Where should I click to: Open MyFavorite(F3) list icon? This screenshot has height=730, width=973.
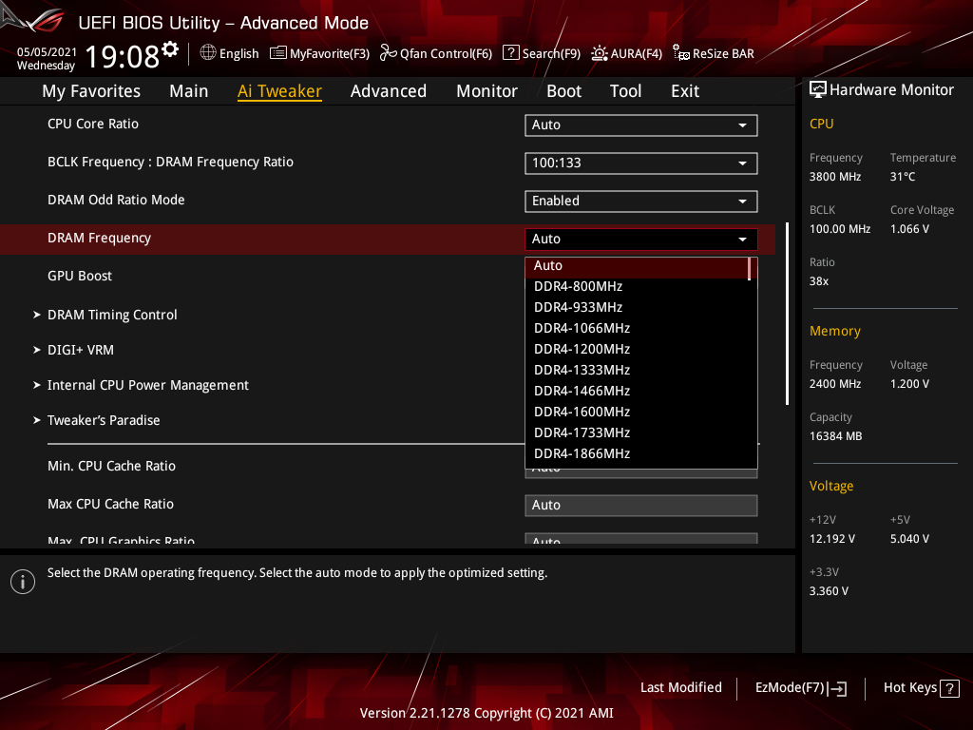(278, 53)
